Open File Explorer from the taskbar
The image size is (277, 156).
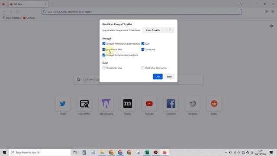click(102, 152)
